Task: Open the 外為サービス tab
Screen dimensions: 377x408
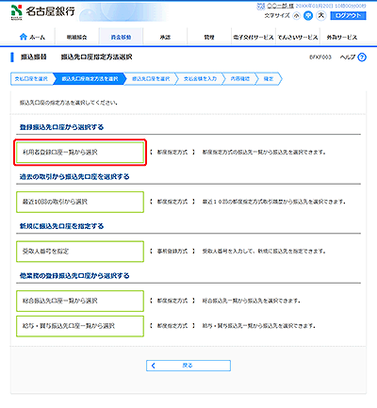Action: [x=342, y=37]
